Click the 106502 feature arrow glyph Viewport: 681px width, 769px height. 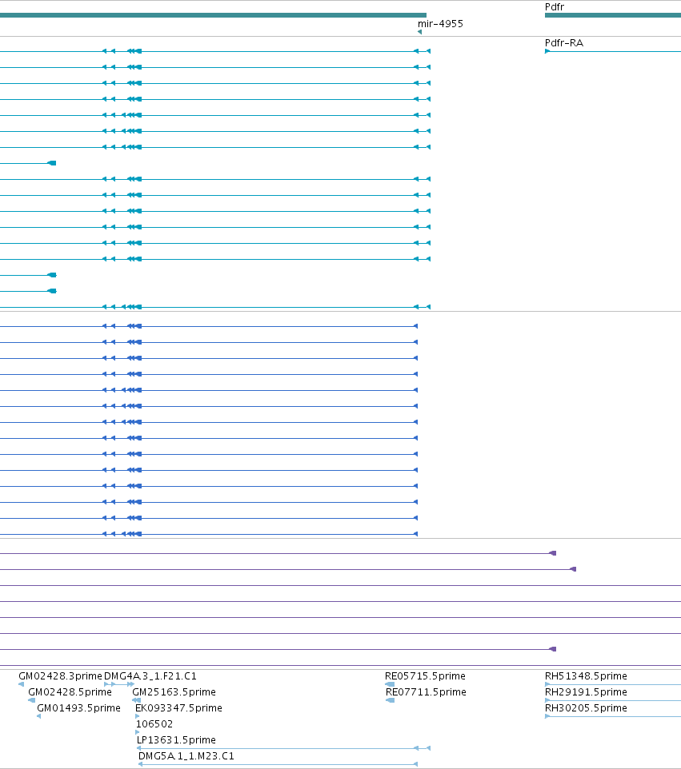click(x=138, y=732)
